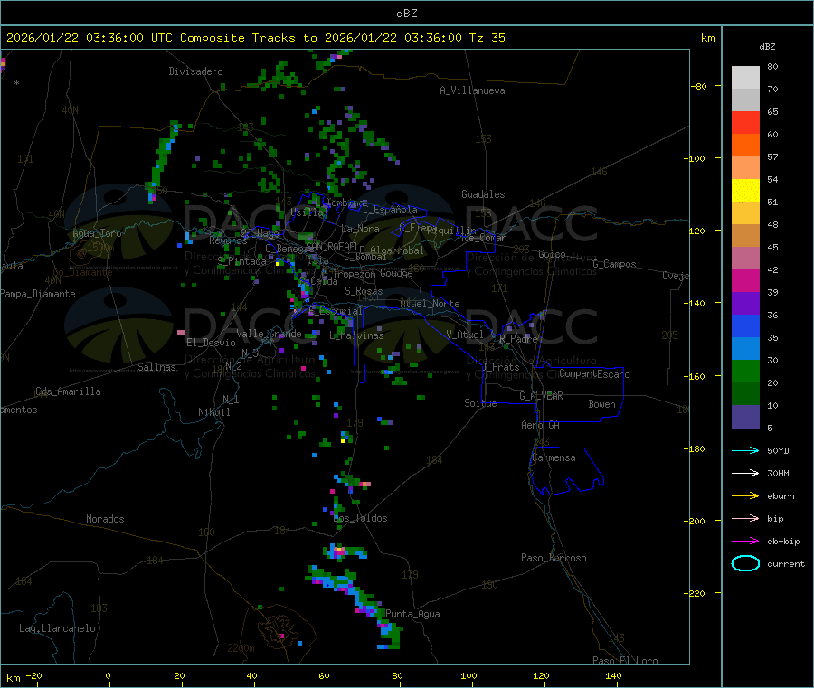Image resolution: width=814 pixels, height=688 pixels.
Task: Select the mauve 42-45 dBZ swatch
Action: click(745, 259)
